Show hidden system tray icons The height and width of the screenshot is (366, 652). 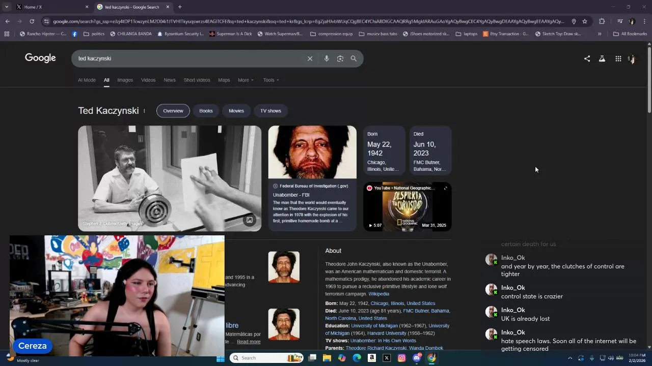pos(570,358)
